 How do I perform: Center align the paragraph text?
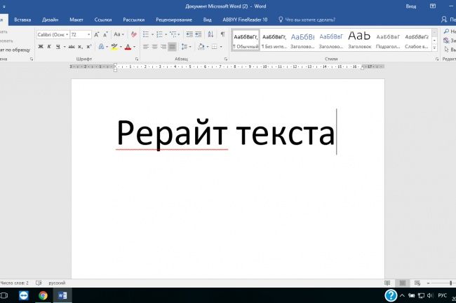pyautogui.click(x=155, y=47)
